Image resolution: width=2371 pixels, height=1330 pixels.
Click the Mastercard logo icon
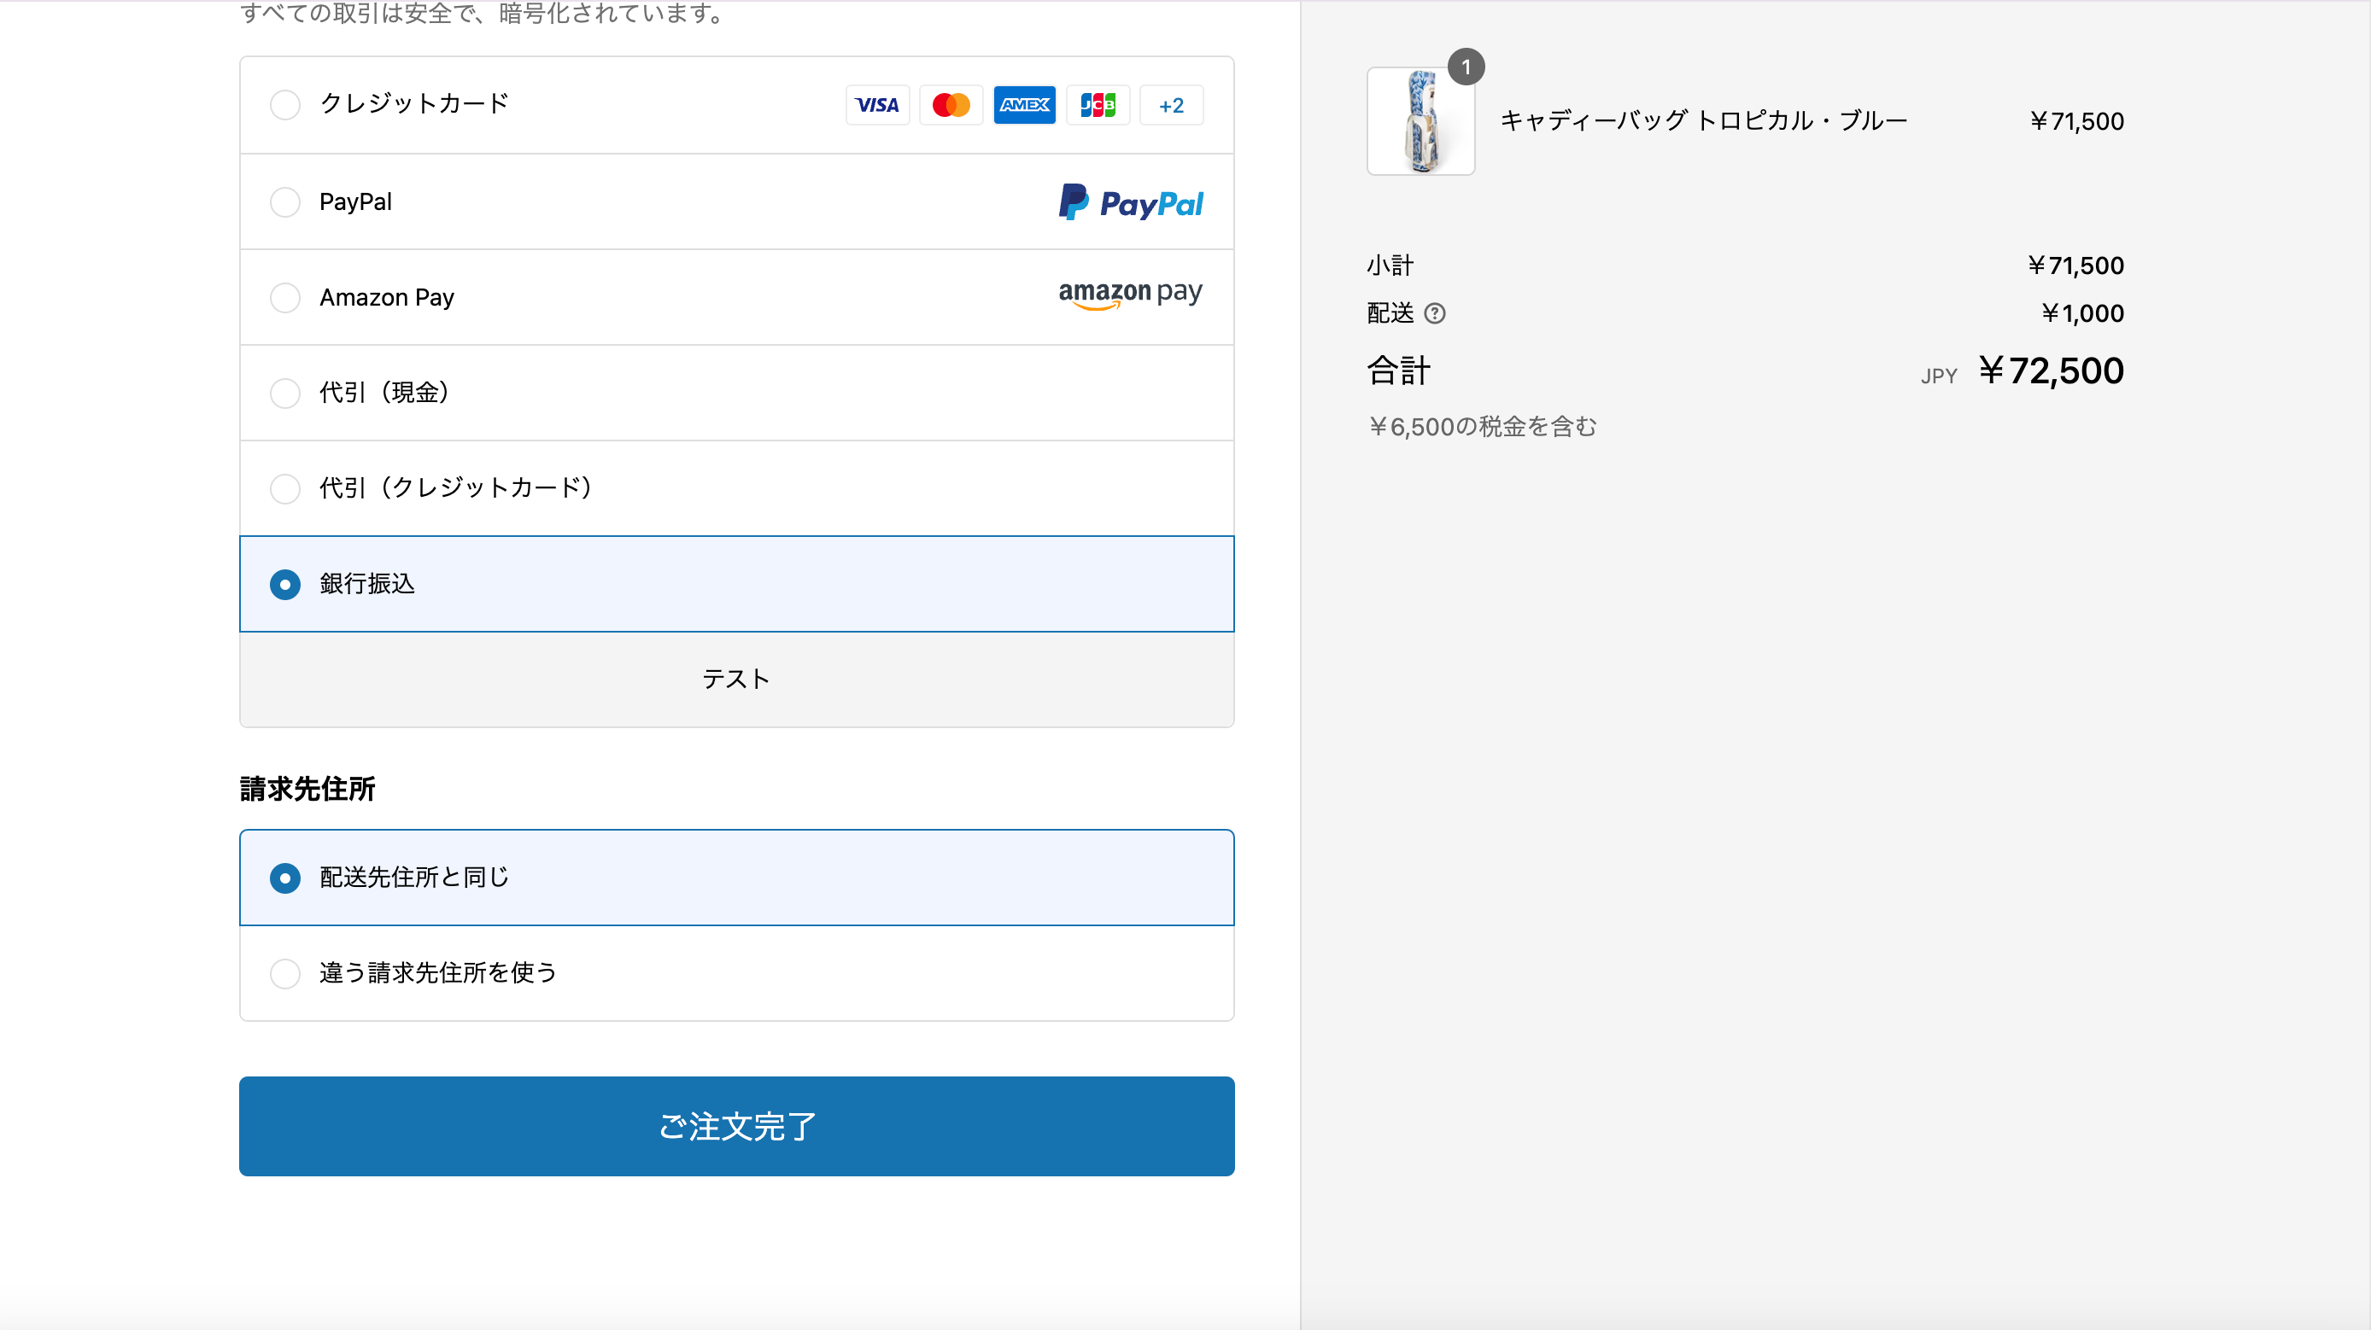(951, 105)
